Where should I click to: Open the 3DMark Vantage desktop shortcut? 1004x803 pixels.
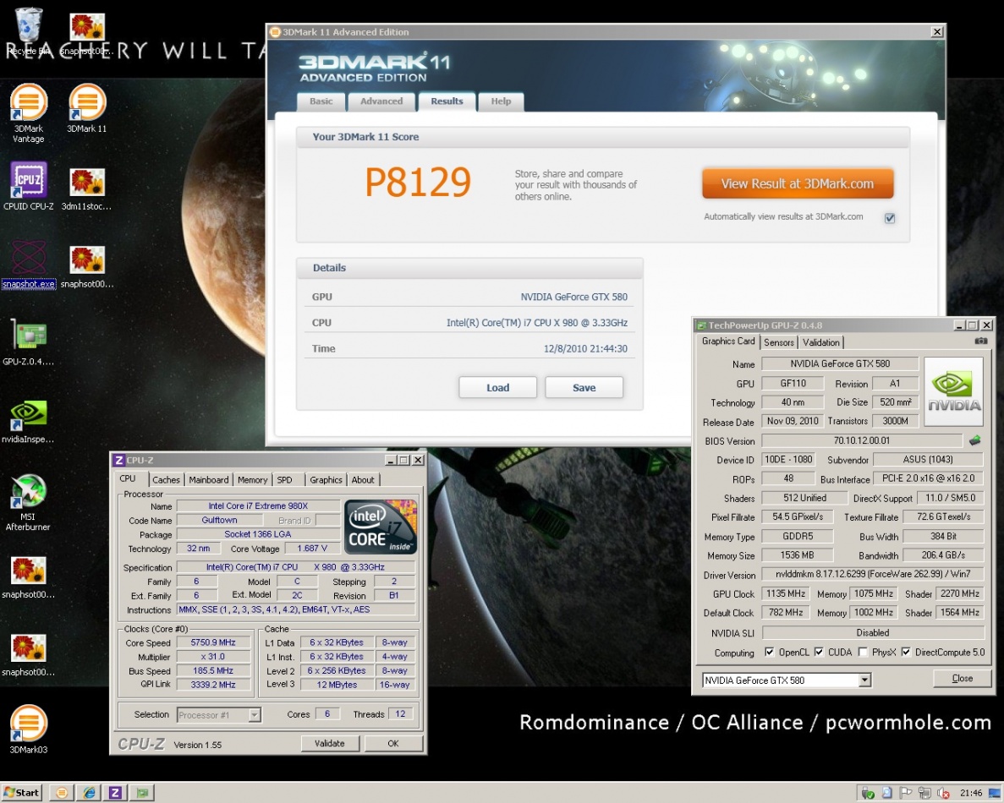point(28,105)
